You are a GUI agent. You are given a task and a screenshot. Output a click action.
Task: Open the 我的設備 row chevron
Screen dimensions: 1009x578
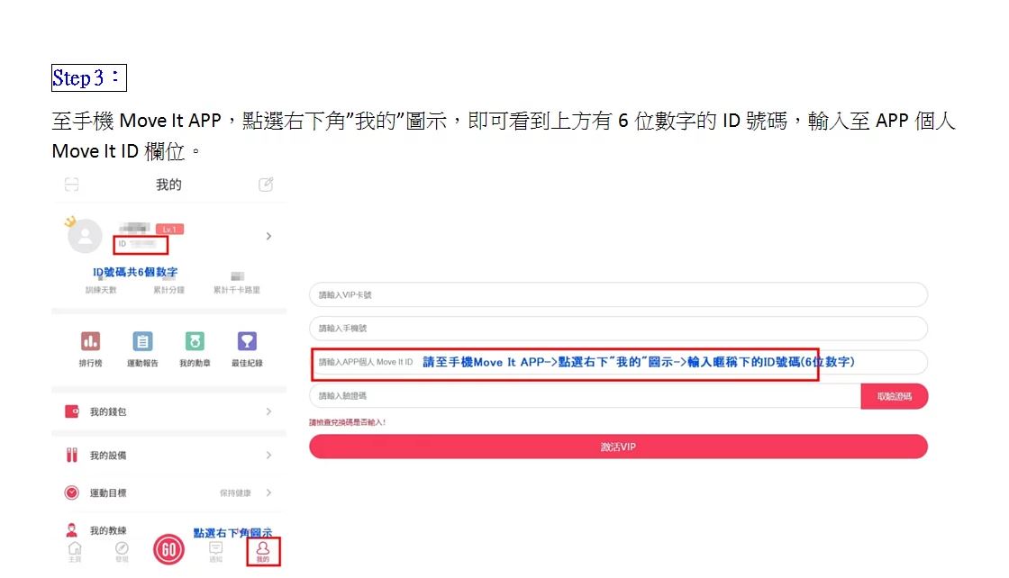click(x=268, y=456)
